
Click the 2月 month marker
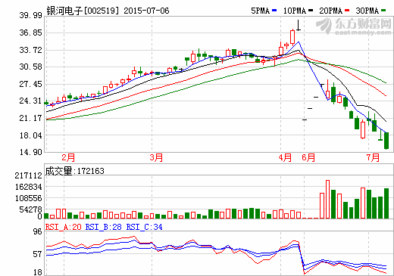(68, 157)
